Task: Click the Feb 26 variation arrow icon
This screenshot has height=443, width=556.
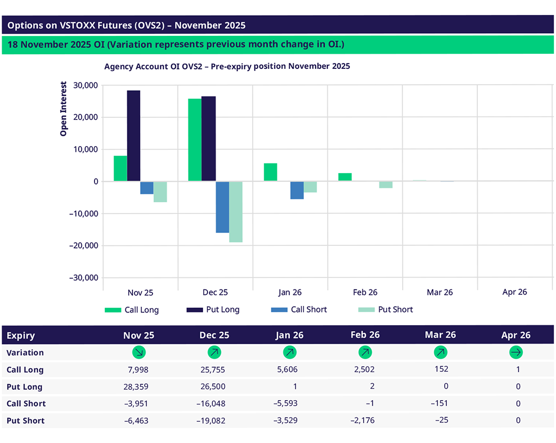Action: (x=365, y=353)
